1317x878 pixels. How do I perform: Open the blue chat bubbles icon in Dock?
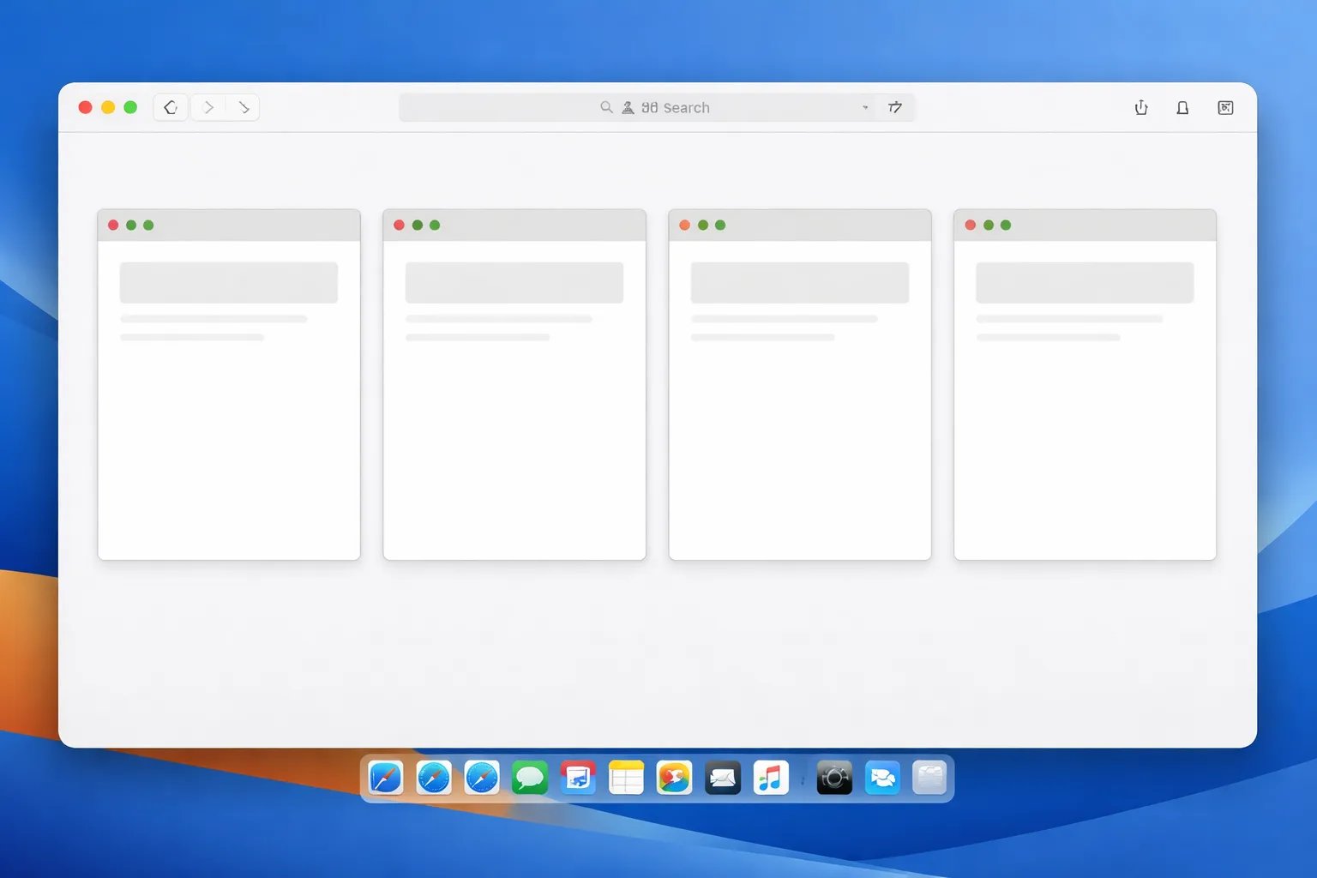tap(882, 779)
